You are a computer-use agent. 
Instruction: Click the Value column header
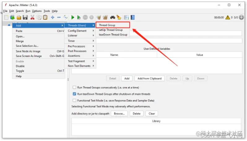[x=200, y=55]
